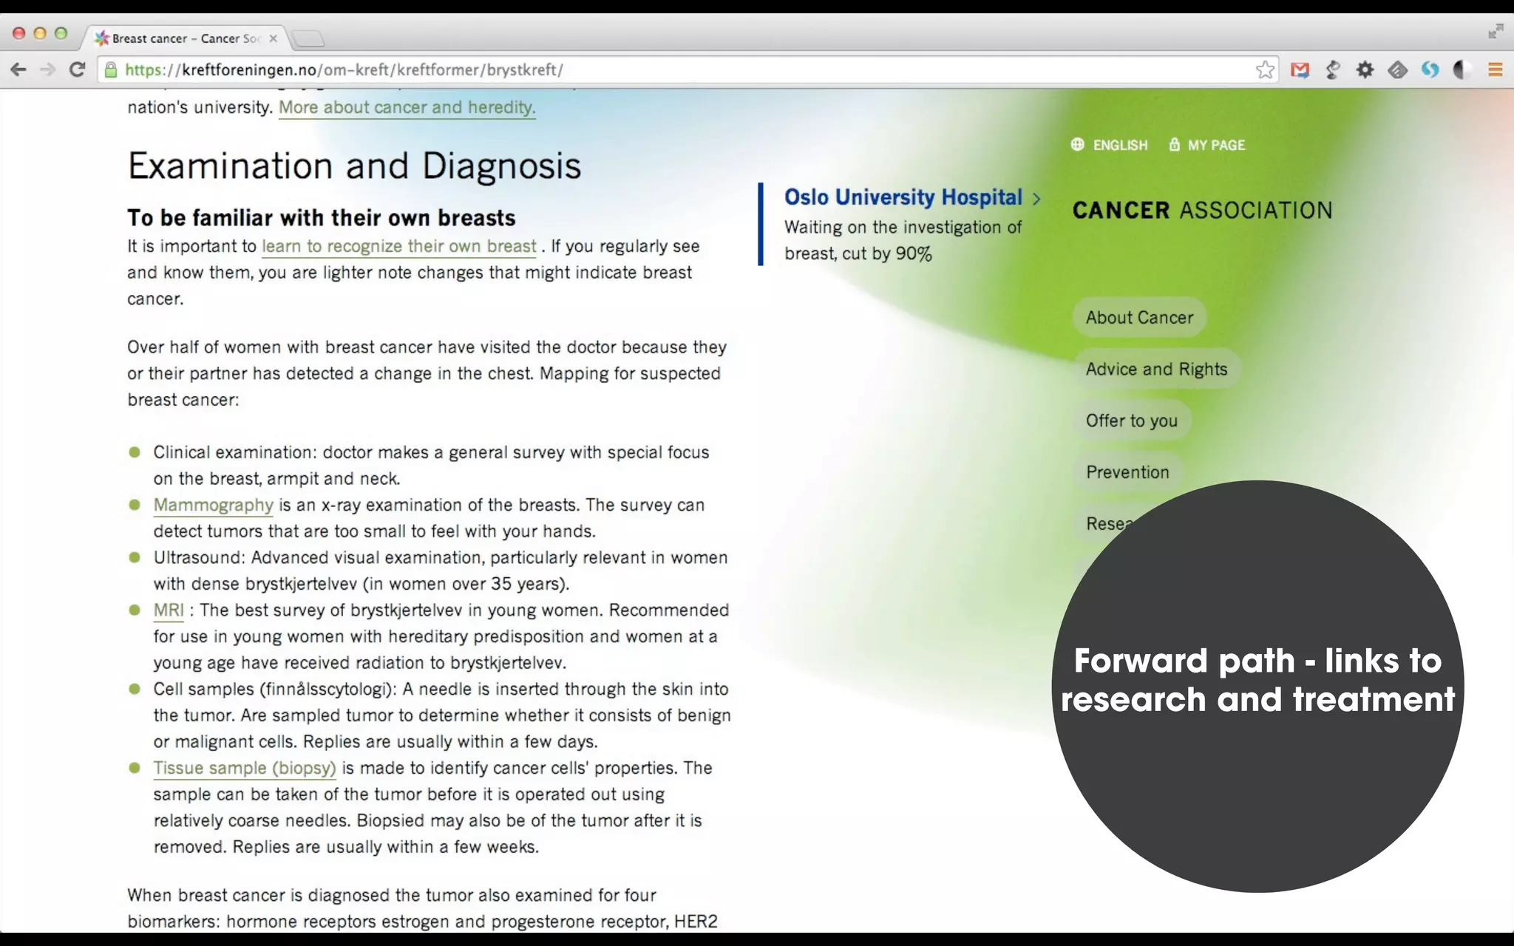
Task: Open the Tissue sample (biopsy) link
Action: 245,769
